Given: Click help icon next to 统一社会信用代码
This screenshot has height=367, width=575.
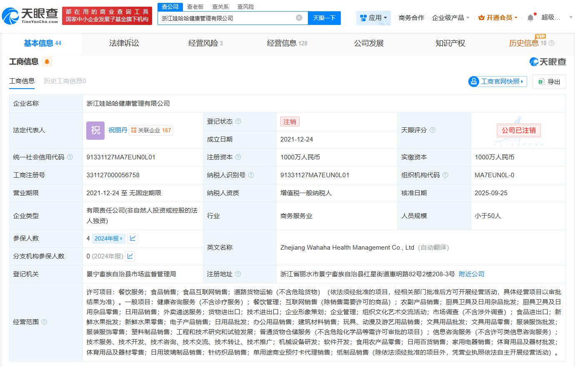Looking at the screenshot, I should click(70, 157).
